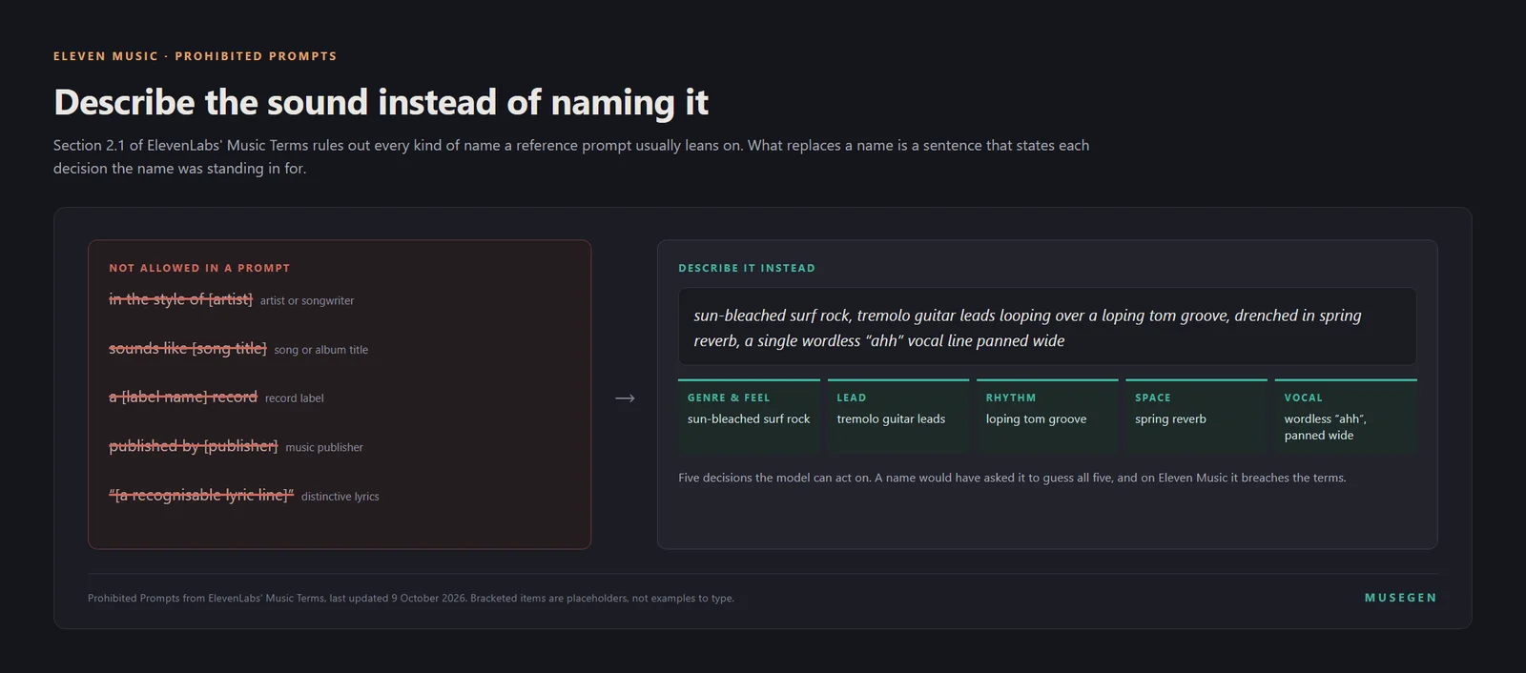Select the struck-through "sounds like [song title]" text
Image resolution: width=1526 pixels, height=673 pixels.
[188, 349]
